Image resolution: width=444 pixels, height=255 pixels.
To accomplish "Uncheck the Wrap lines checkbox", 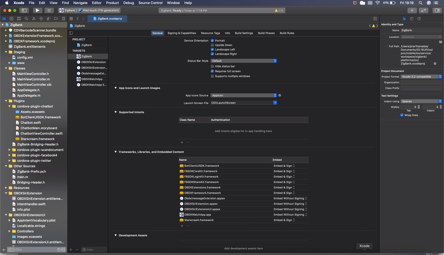I will tap(402, 115).
